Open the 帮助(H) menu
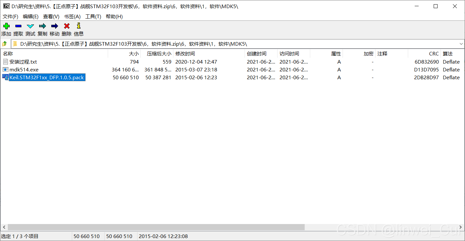 pyautogui.click(x=114, y=17)
